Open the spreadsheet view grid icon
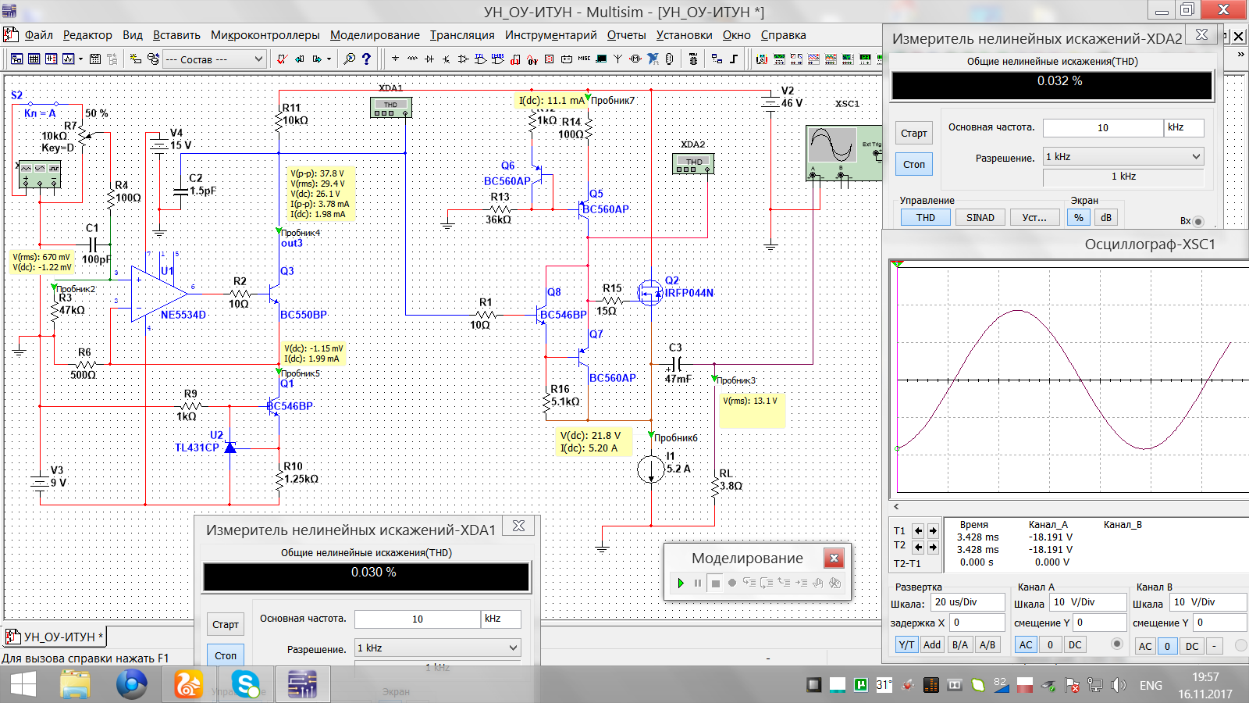This screenshot has height=703, width=1249. pyautogui.click(x=34, y=59)
